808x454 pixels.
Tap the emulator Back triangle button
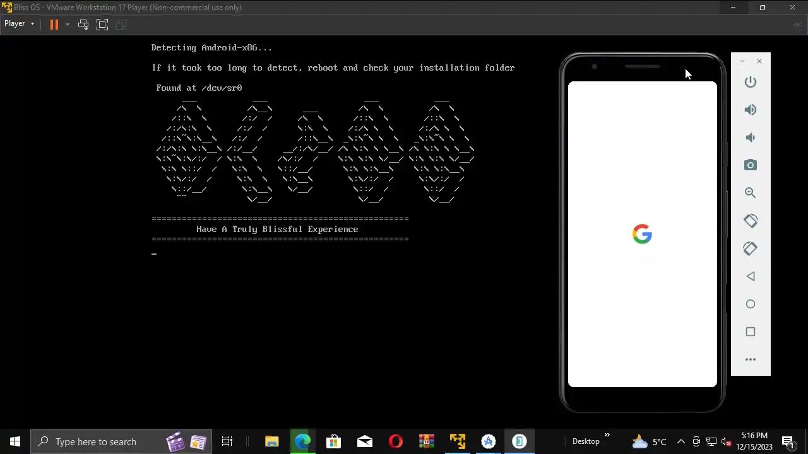pos(751,276)
